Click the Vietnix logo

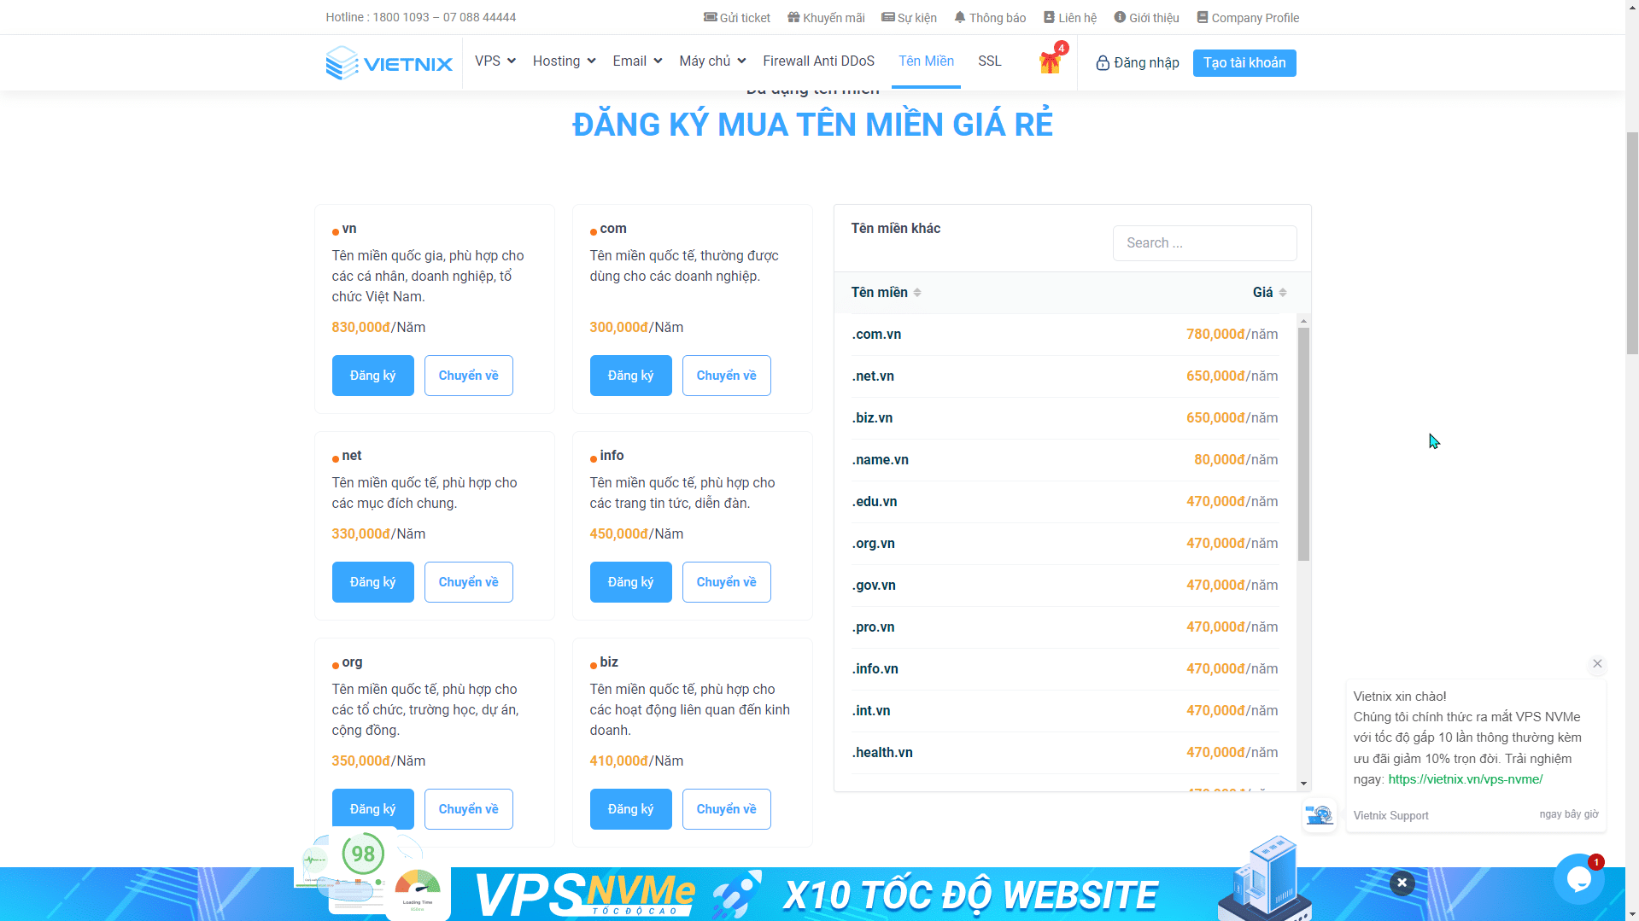pos(389,62)
